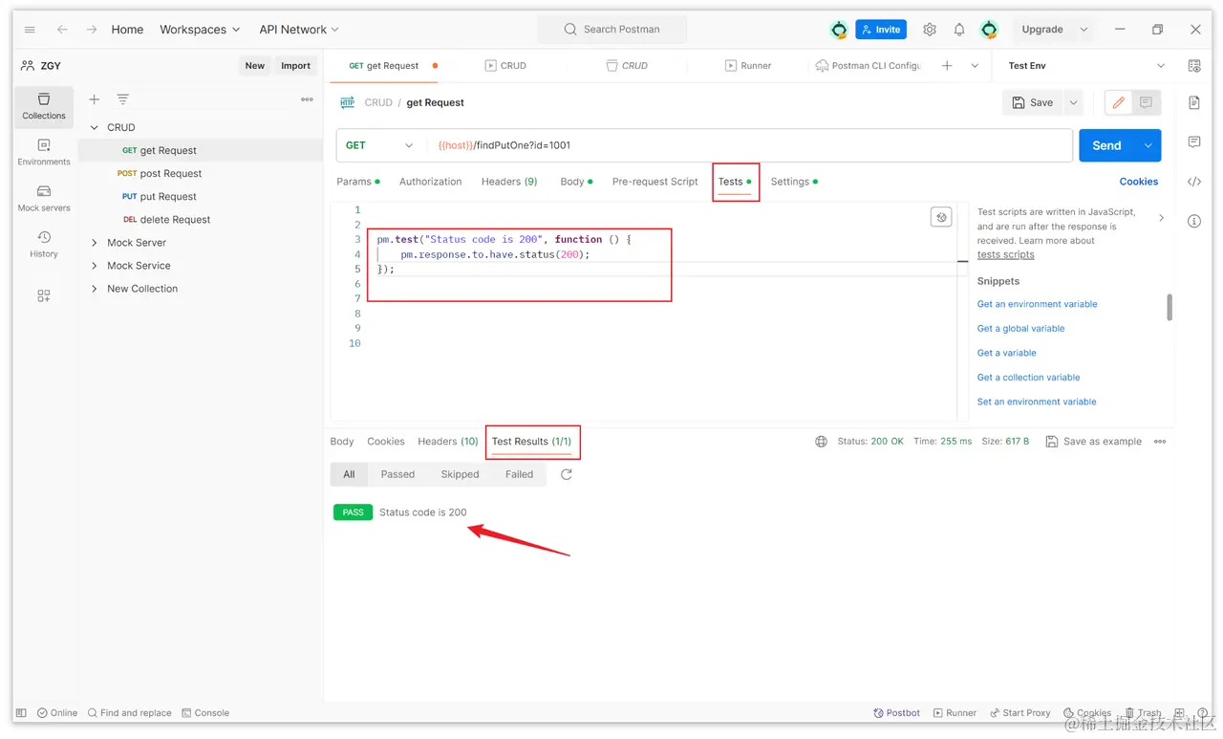Open Environments in the sidebar

(x=44, y=152)
